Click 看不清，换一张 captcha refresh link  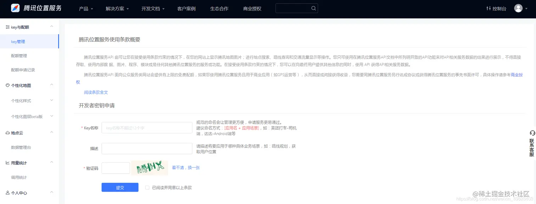click(186, 168)
